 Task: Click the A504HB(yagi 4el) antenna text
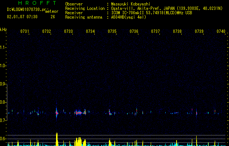tap(129, 17)
